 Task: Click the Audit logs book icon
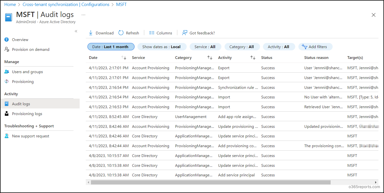(x=6, y=104)
